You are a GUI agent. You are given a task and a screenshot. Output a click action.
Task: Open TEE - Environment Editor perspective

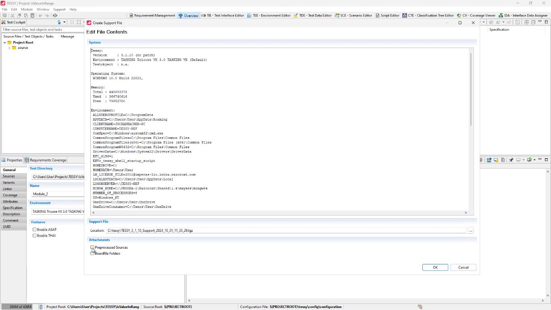[x=269, y=16]
